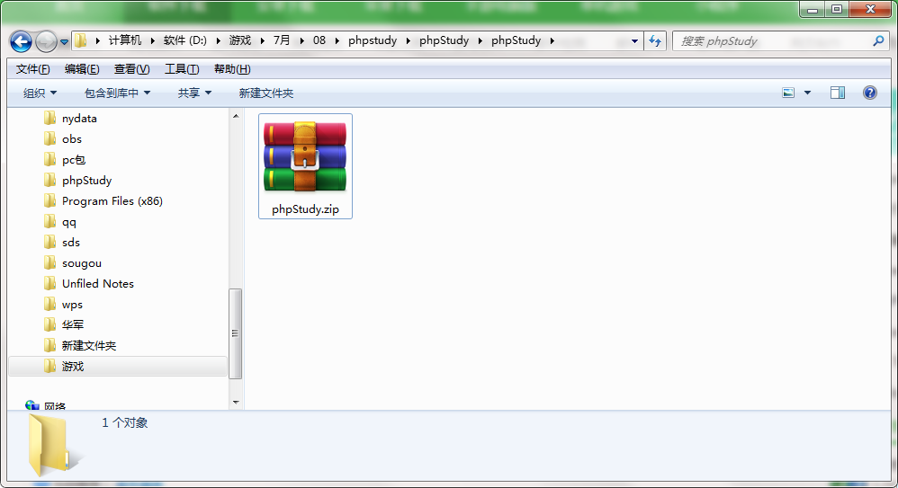Click the tree scrollbar down arrow
The image size is (898, 488).
[x=236, y=403]
